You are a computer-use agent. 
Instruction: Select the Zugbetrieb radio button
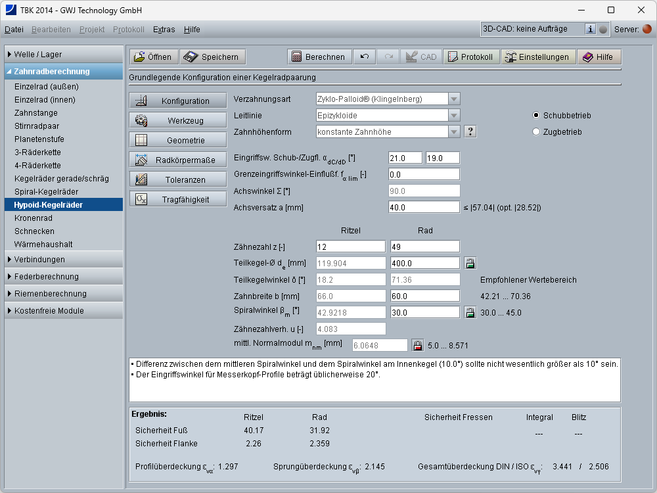537,131
